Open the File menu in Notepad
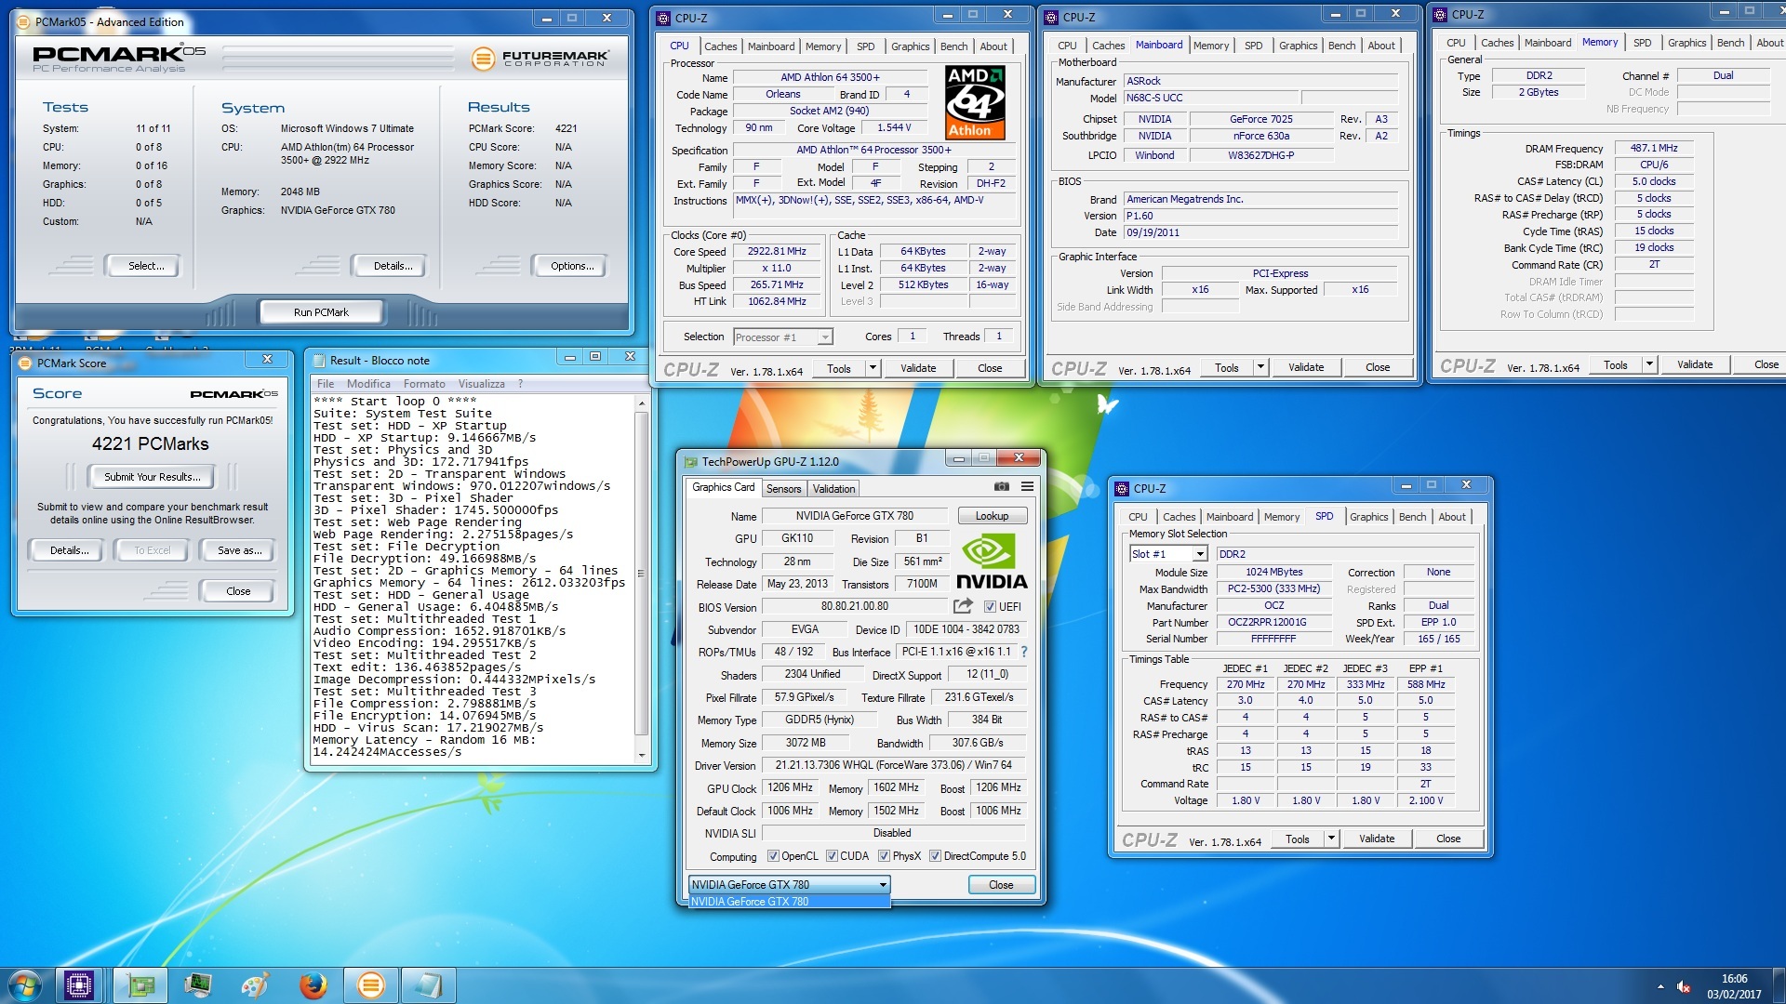This screenshot has height=1004, width=1786. (x=326, y=384)
